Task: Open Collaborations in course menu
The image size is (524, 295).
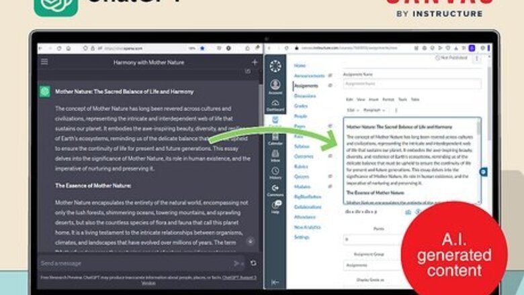Action: [308, 206]
